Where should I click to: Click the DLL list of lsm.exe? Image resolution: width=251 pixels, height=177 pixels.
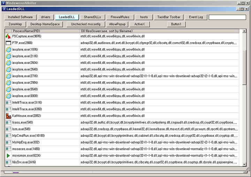[159, 129]
